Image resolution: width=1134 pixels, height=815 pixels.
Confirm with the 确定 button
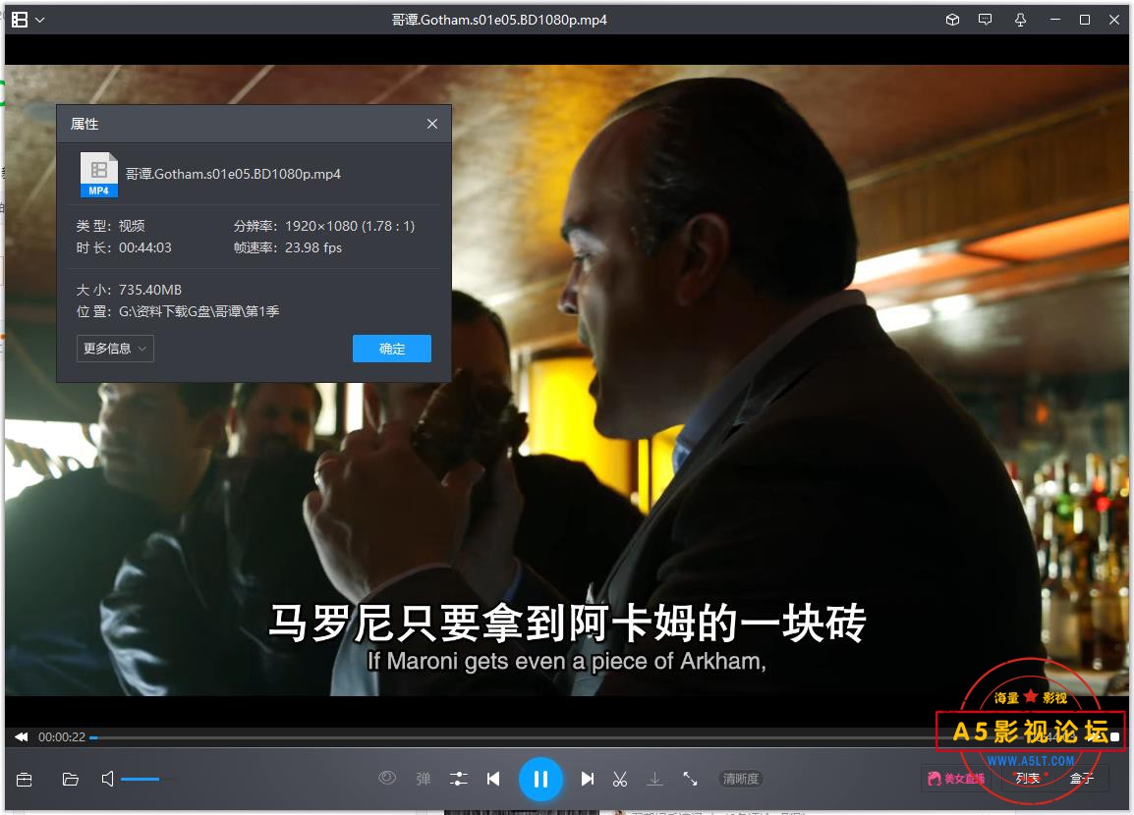coord(392,349)
